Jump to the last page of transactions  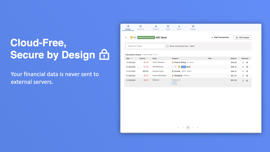[x=198, y=127]
